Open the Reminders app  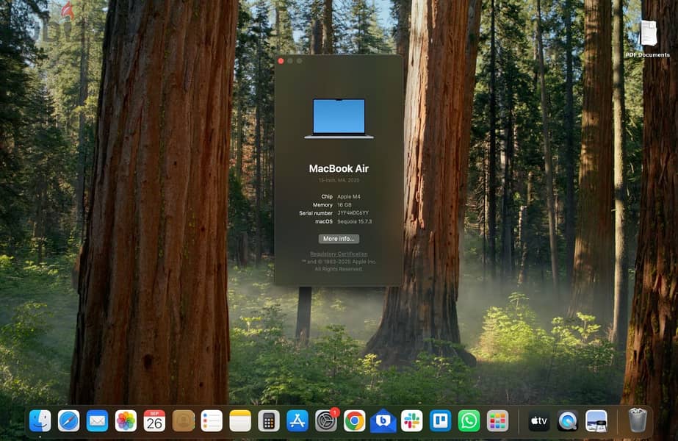212,420
